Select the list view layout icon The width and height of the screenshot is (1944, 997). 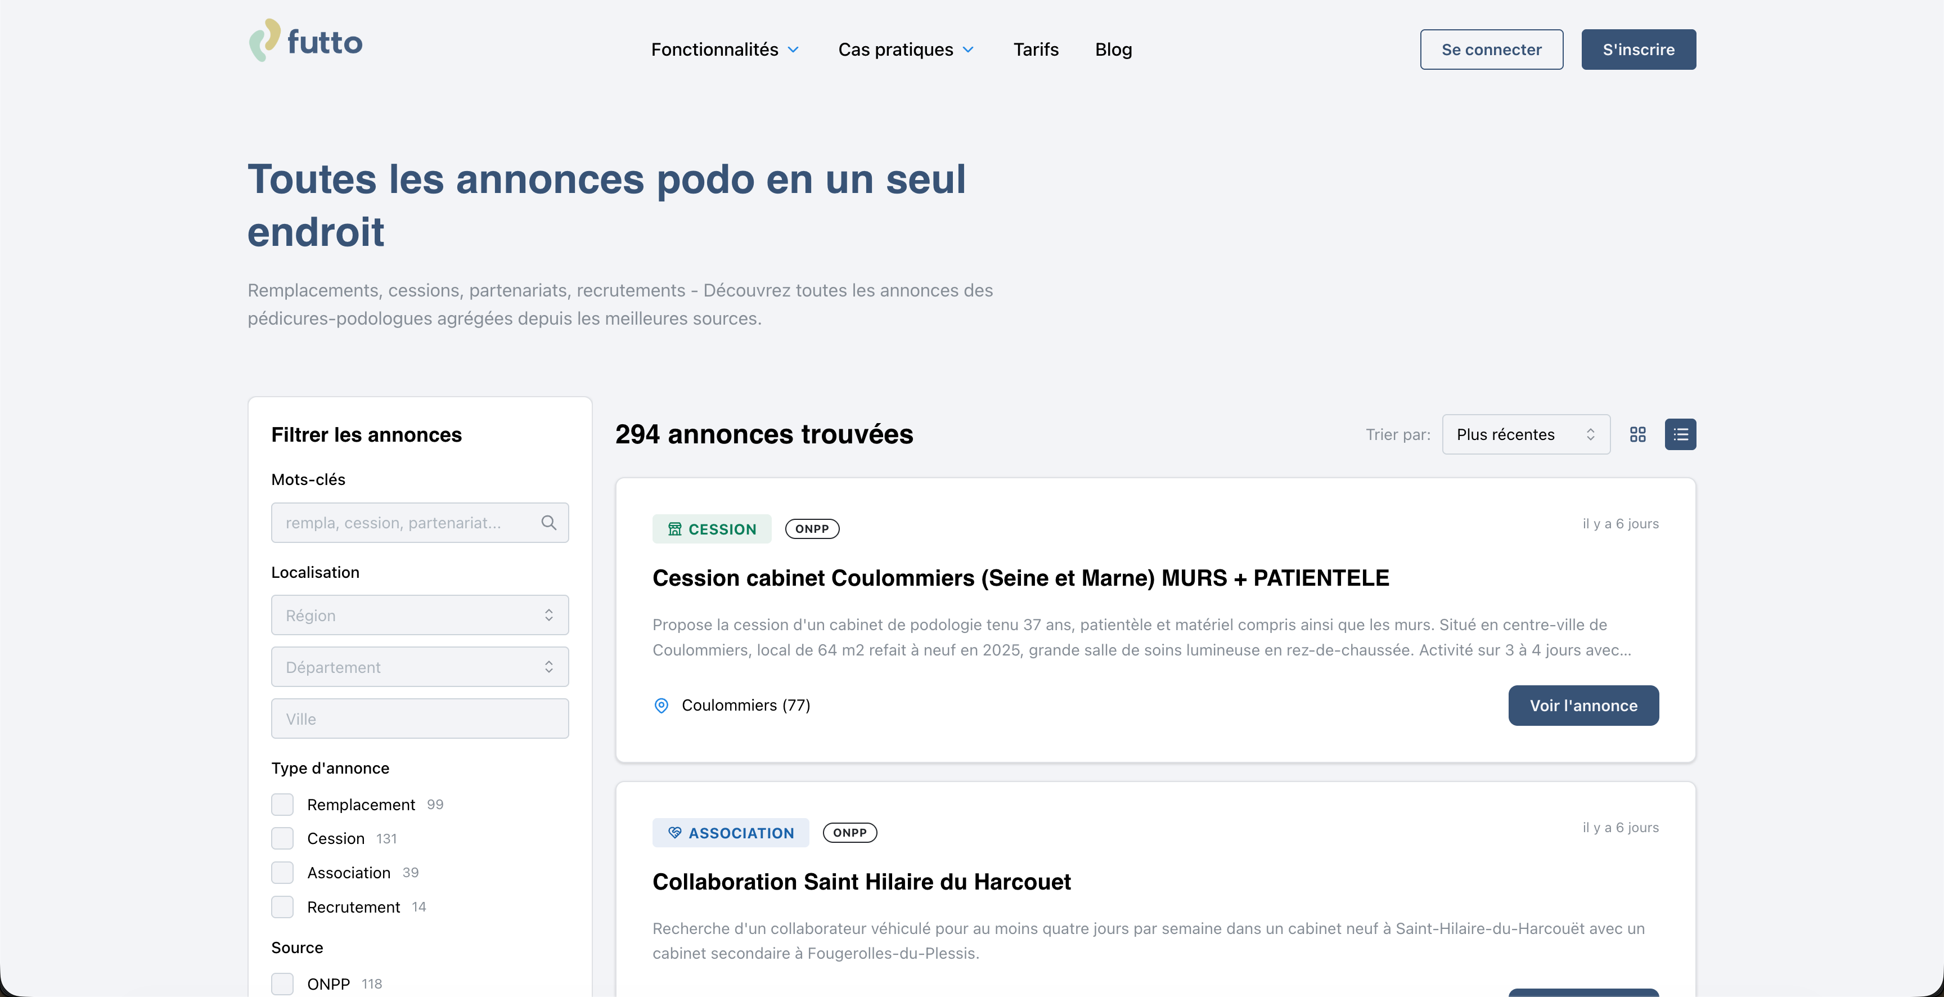coord(1681,434)
